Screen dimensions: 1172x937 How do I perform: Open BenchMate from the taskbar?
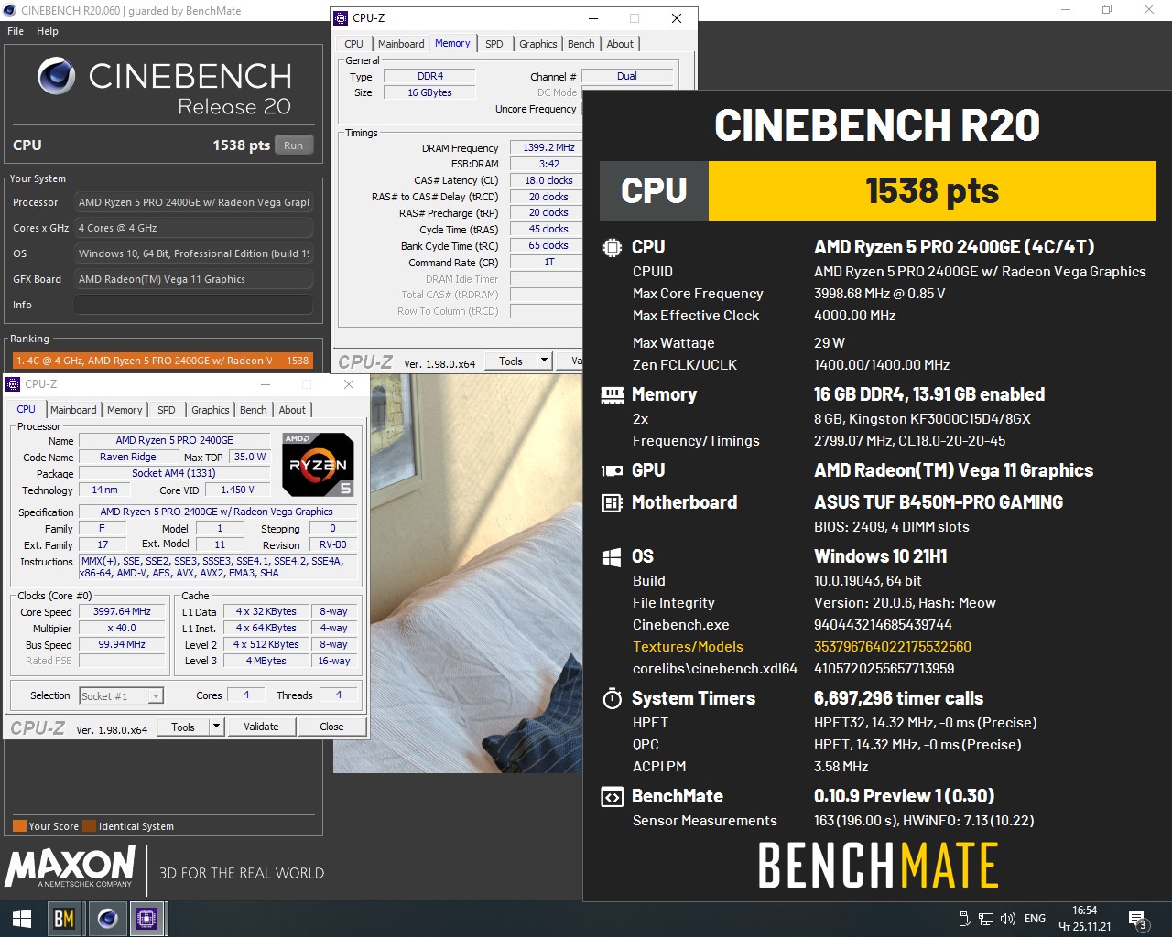[64, 918]
